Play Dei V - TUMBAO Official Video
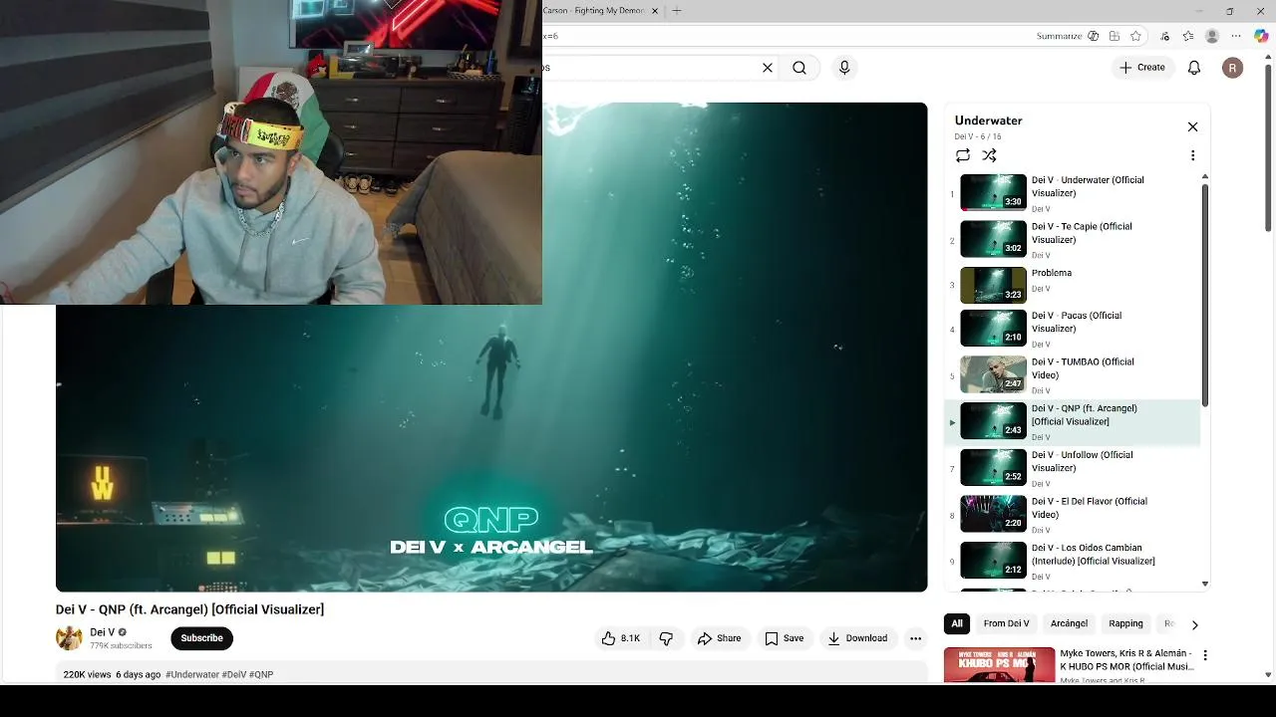Screen dimensions: 1276x717 [x=1072, y=375]
